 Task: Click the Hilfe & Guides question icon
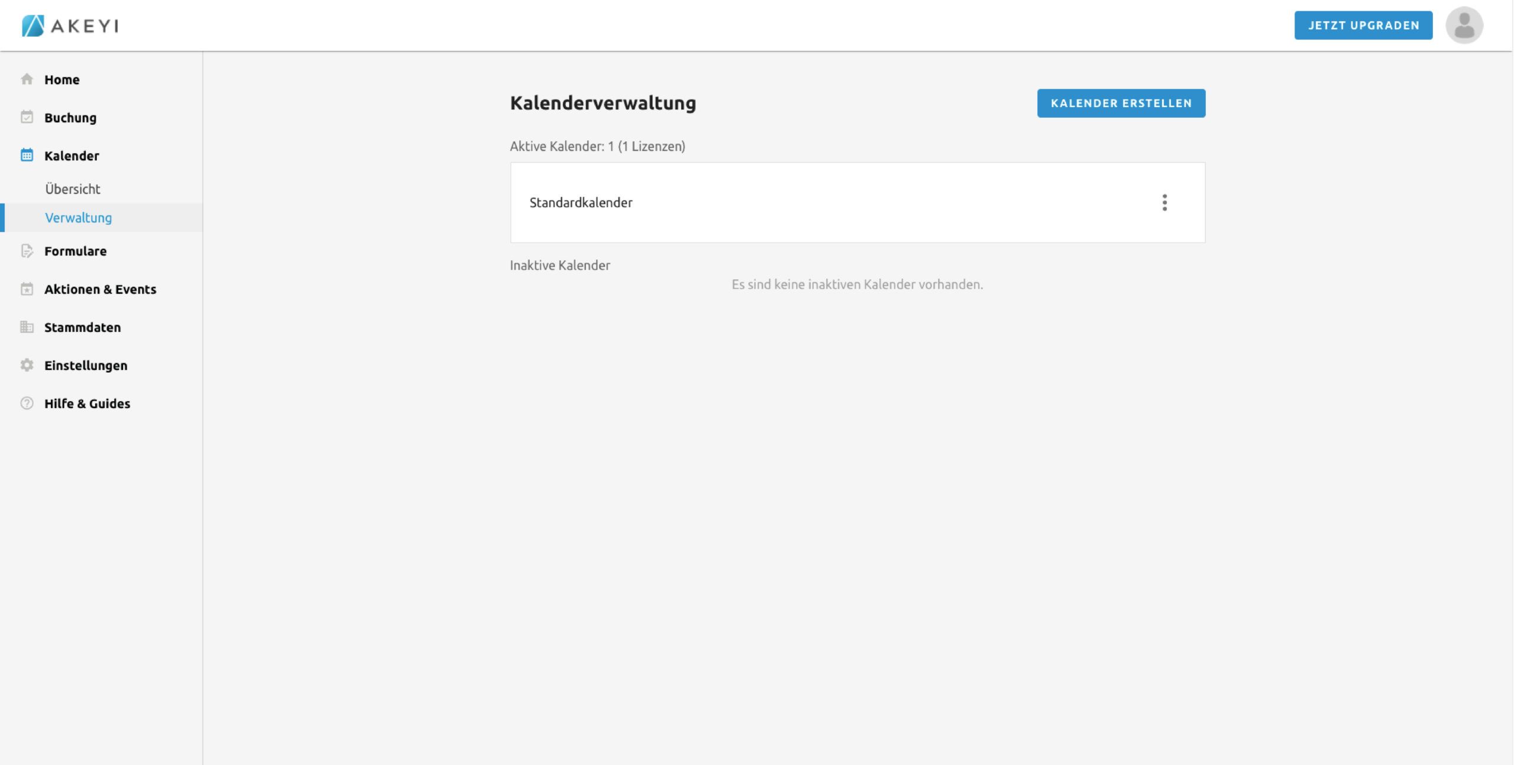pos(27,404)
